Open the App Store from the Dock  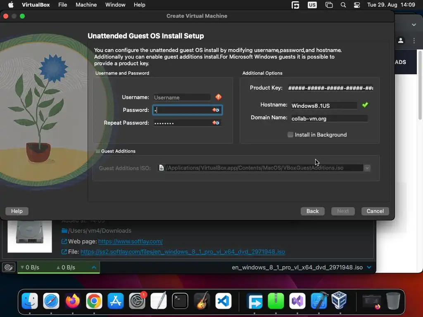(x=116, y=300)
